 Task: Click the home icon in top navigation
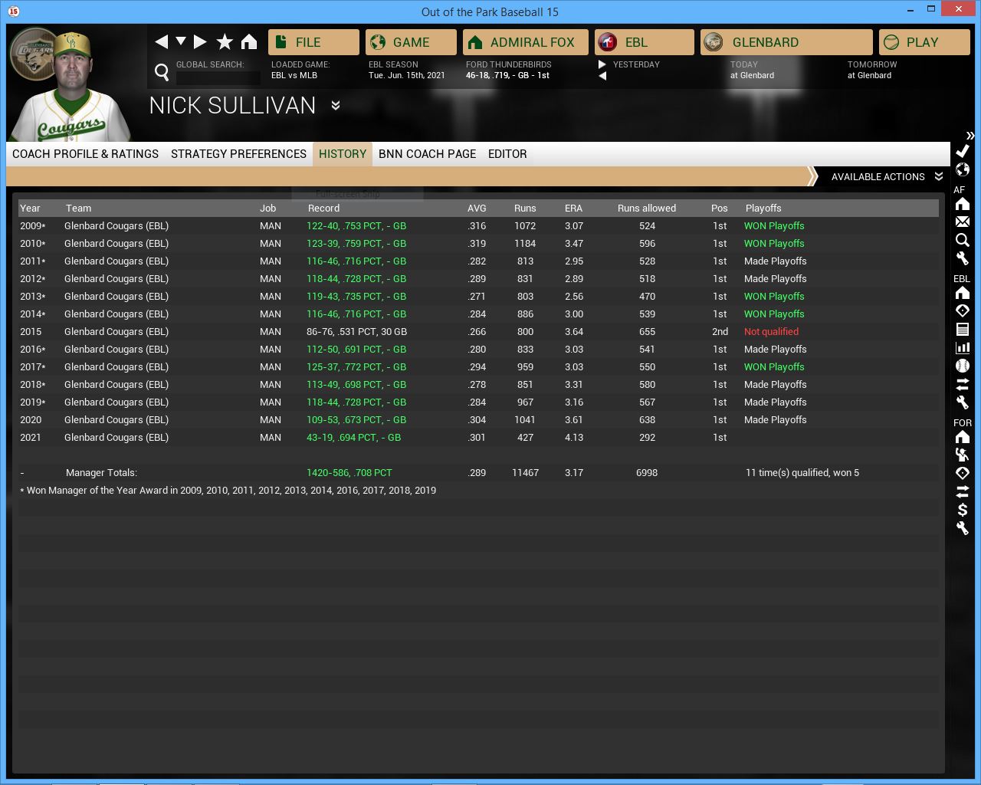249,41
